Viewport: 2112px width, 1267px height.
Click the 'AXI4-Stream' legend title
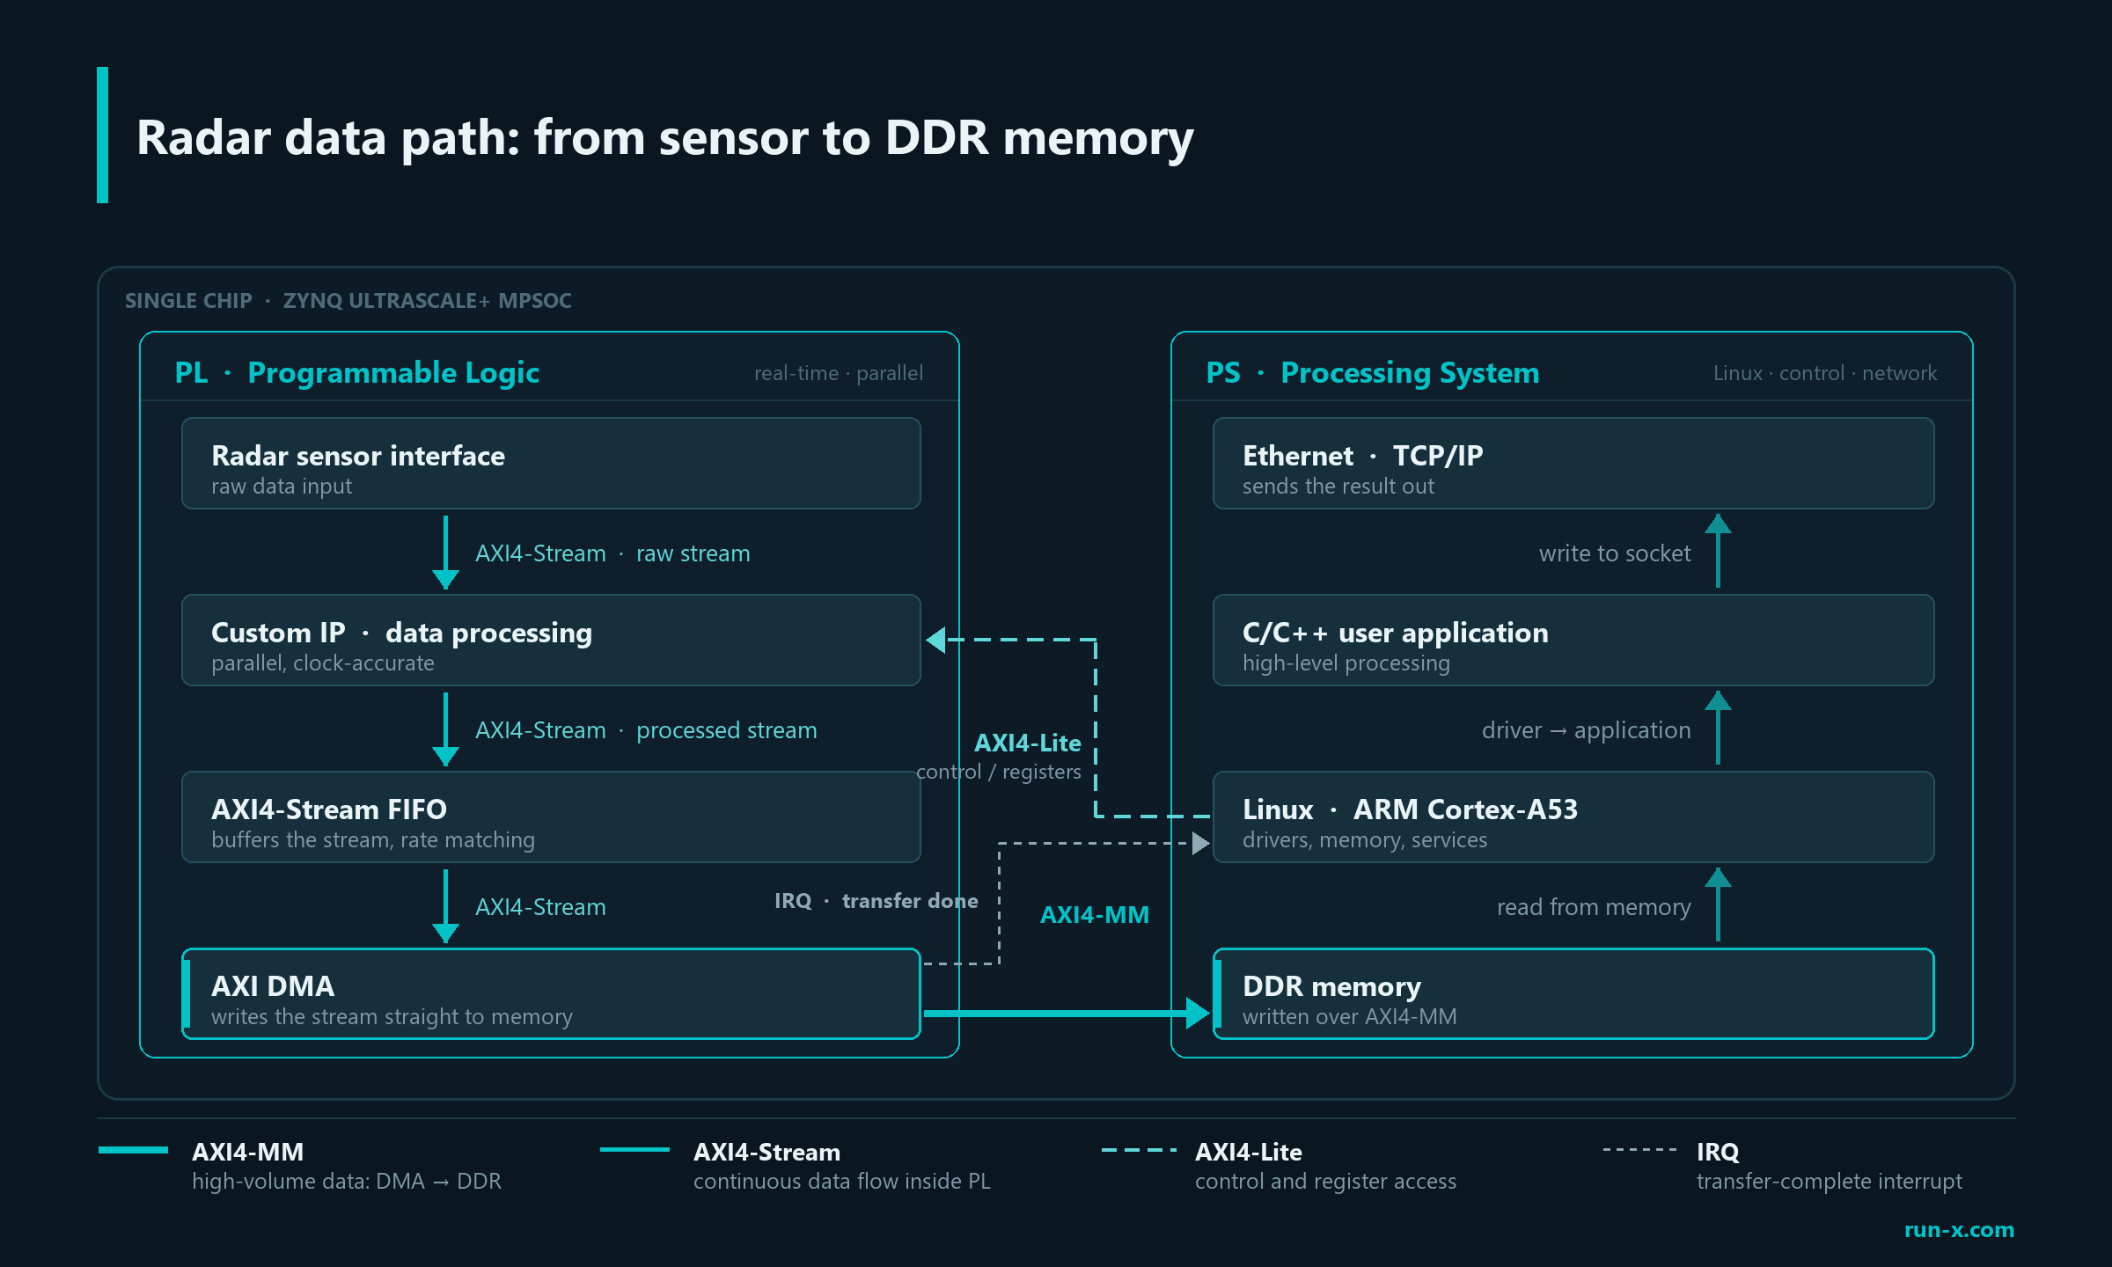tap(766, 1153)
